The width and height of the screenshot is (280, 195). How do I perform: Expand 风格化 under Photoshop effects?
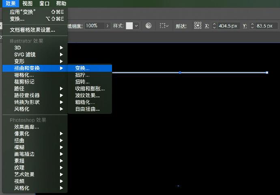coord(35,188)
